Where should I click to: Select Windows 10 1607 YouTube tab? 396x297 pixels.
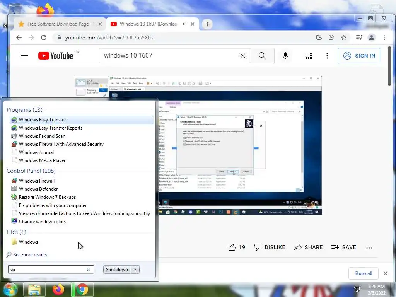tap(148, 24)
